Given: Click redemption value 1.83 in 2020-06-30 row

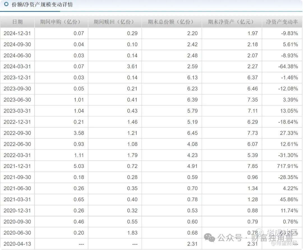Looking at the screenshot, I should 132,233.
